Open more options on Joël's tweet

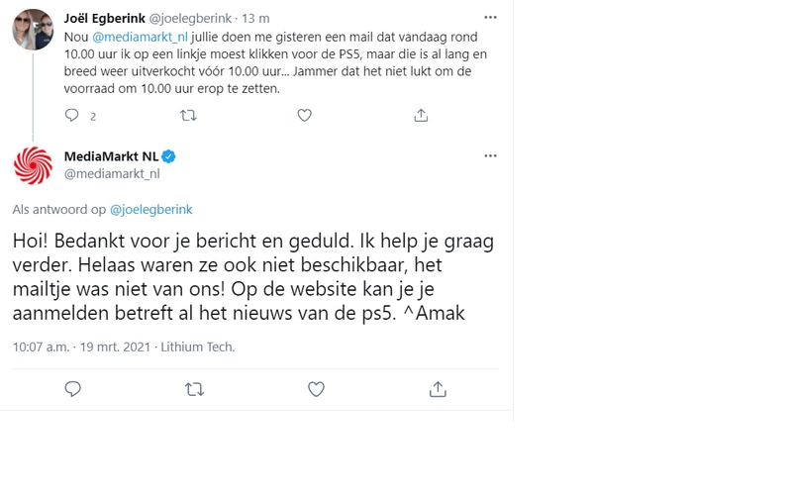[490, 18]
